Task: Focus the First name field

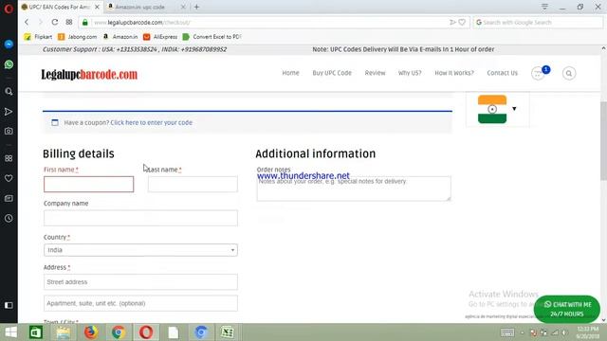Action: 88,184
